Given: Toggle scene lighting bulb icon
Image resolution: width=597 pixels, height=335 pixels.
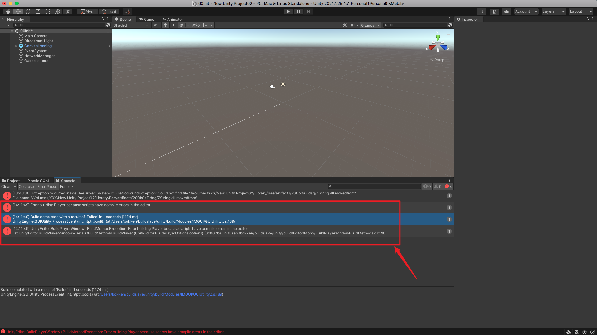Looking at the screenshot, I should [x=165, y=25].
